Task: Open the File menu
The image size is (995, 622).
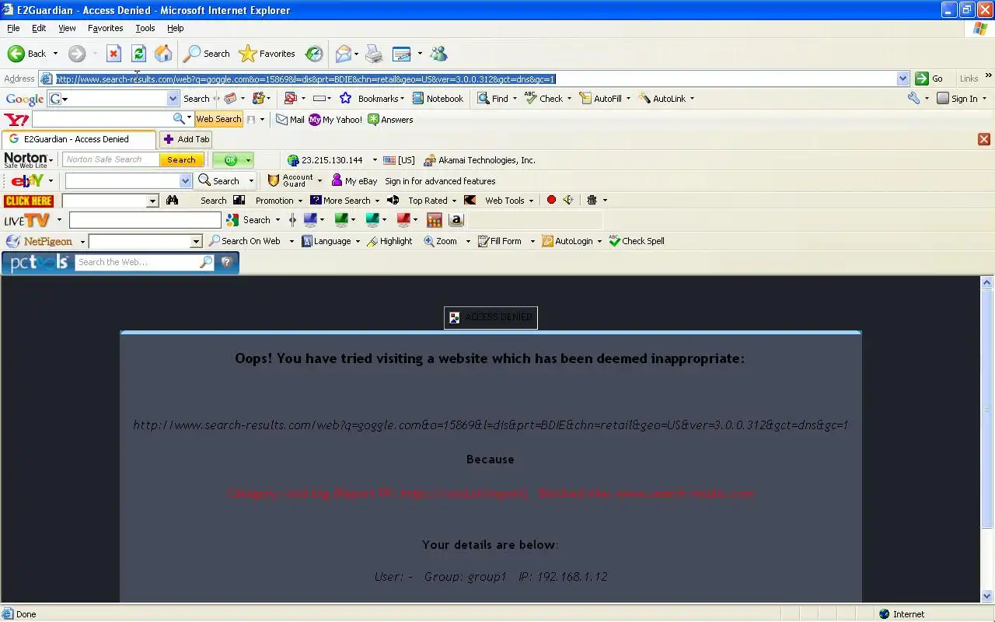Action: pyautogui.click(x=13, y=28)
